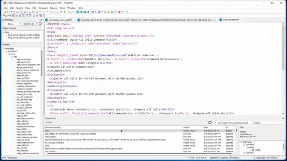Click the Redo toolbar icon
287x161 pixels.
click(51, 12)
